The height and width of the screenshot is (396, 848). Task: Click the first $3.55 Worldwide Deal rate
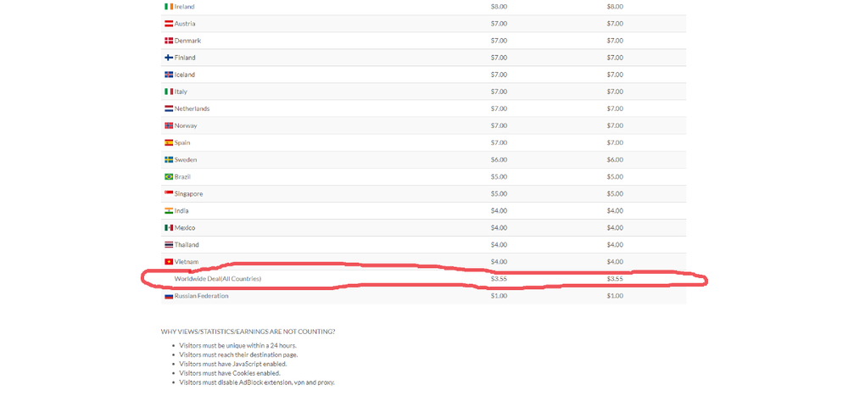499,278
